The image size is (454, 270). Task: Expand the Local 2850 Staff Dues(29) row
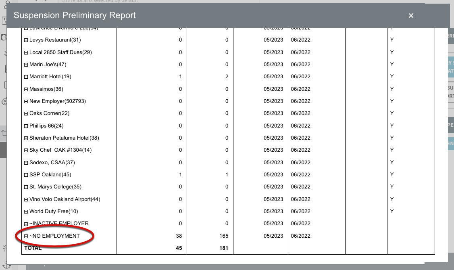[x=26, y=53]
